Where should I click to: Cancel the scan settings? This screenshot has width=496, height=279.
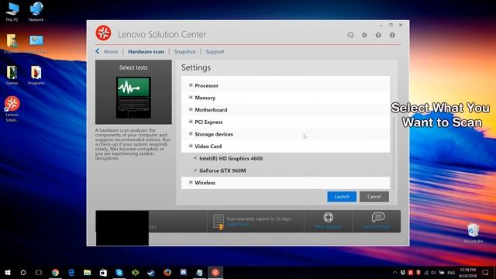[x=374, y=196]
